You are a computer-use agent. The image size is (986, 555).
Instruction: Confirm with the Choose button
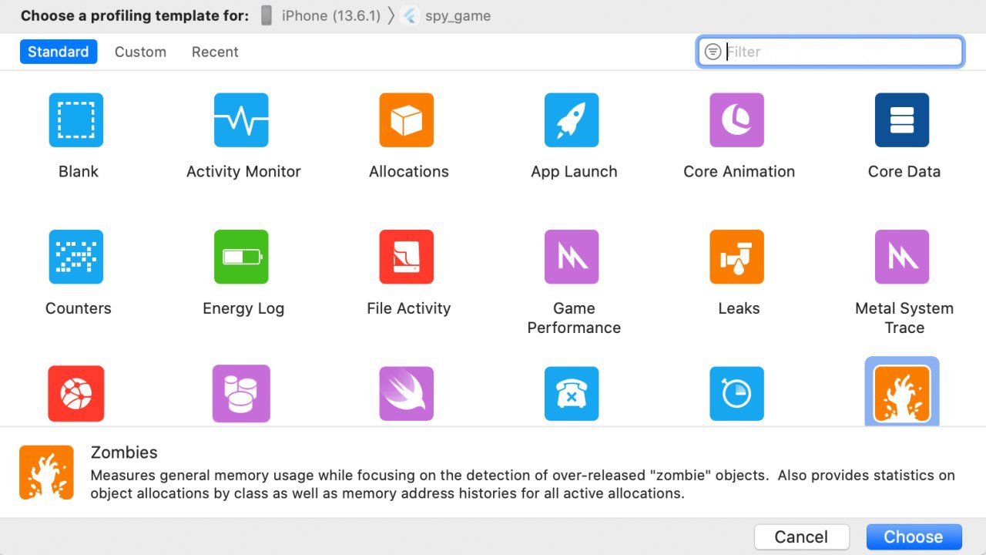coord(914,536)
